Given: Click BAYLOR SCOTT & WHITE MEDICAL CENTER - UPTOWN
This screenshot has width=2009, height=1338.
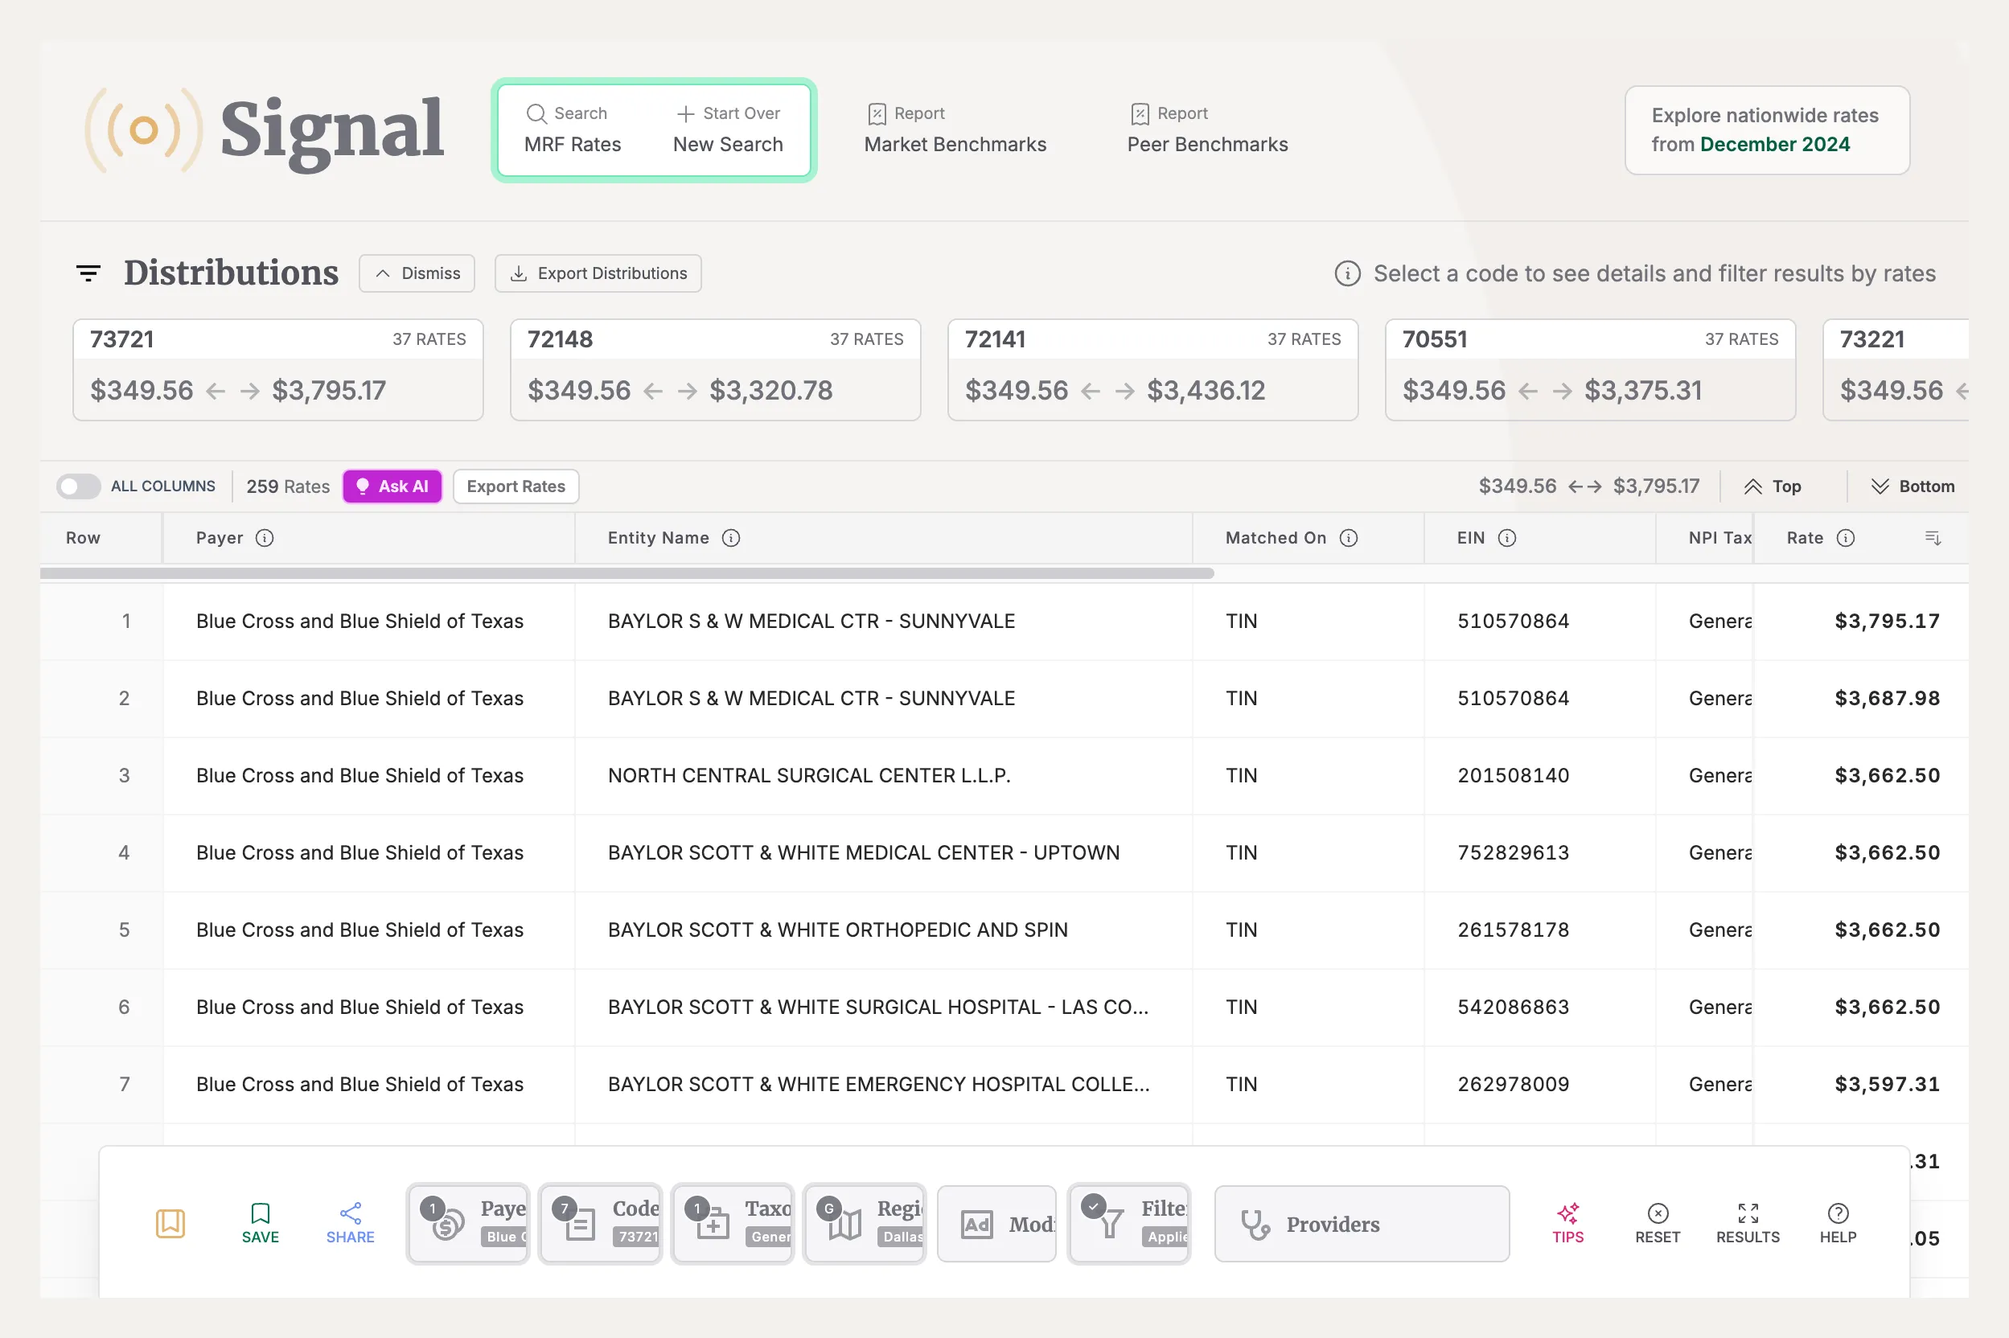Looking at the screenshot, I should [x=864, y=852].
